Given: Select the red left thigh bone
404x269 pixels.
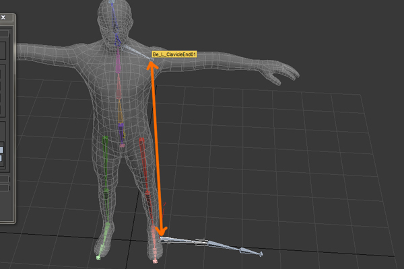Looking at the screenshot, I should coord(144,165).
